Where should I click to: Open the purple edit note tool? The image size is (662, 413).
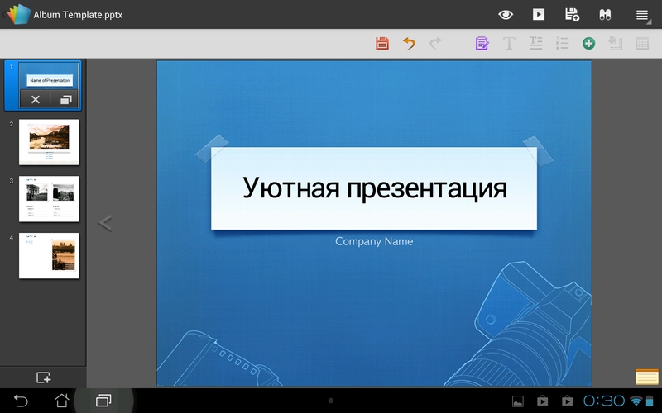(482, 44)
